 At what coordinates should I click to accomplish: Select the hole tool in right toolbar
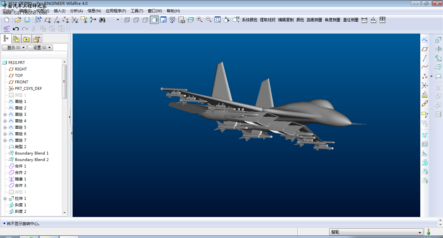tap(425, 135)
